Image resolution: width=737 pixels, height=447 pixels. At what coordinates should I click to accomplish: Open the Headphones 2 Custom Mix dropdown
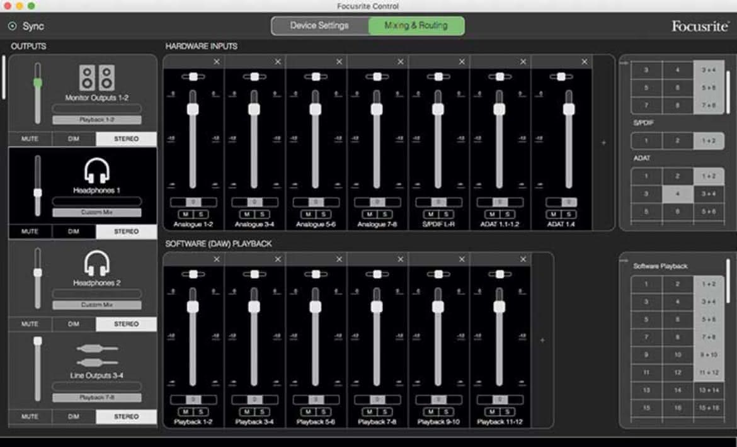(97, 305)
